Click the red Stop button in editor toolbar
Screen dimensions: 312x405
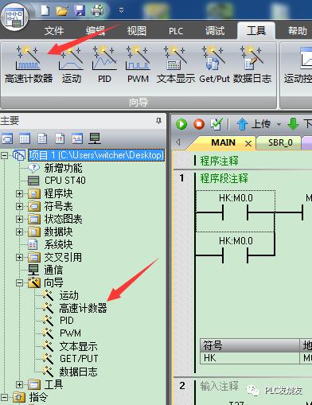pyautogui.click(x=199, y=124)
